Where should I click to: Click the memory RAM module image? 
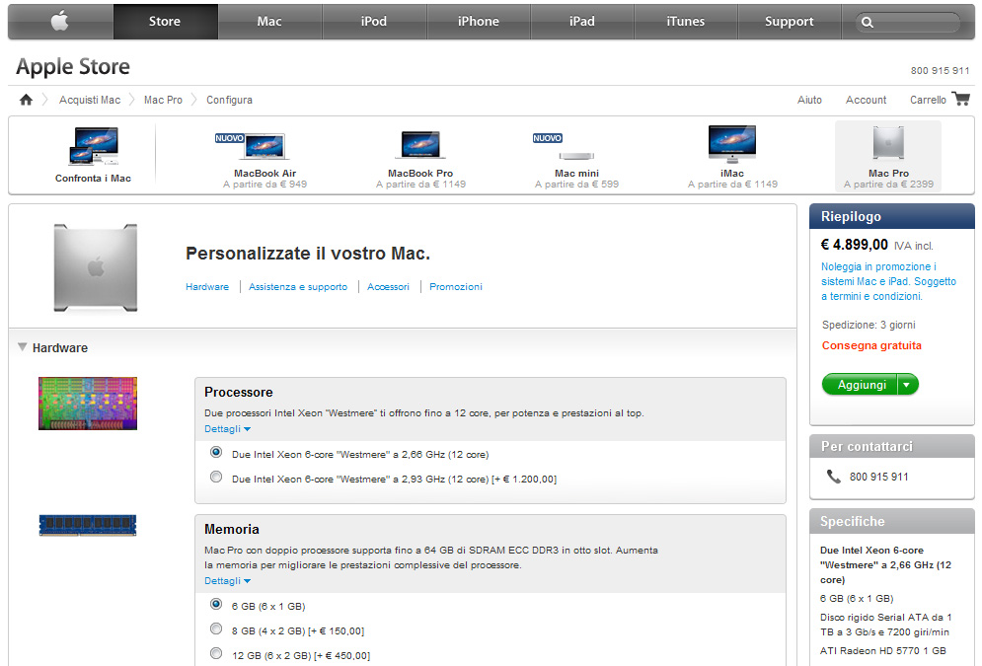pos(88,525)
